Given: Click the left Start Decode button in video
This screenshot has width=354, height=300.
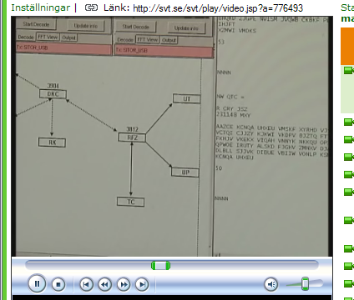Looking at the screenshot, I should [36, 24].
